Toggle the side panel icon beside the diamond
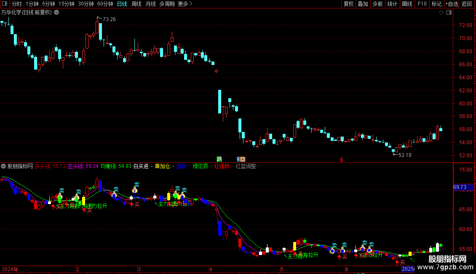476x274 pixels. pos(449,13)
